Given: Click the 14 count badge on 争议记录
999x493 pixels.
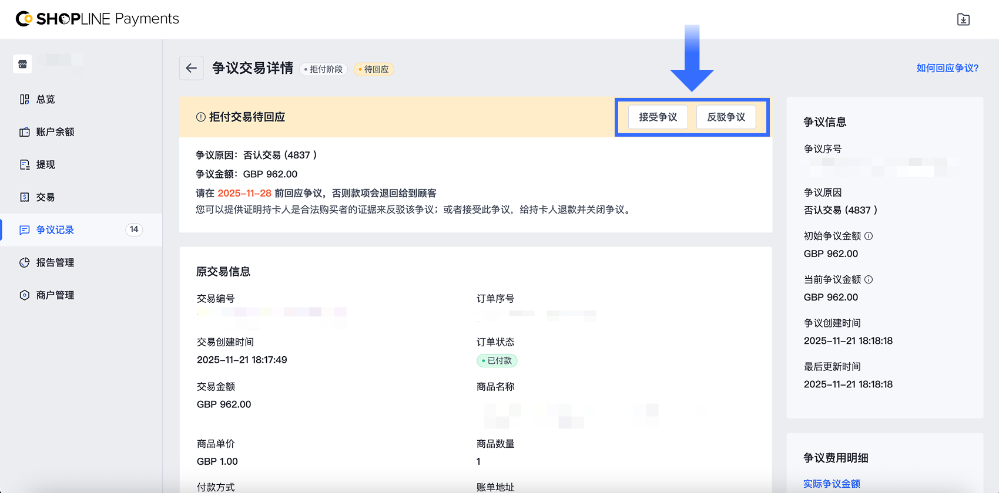Looking at the screenshot, I should tap(134, 229).
